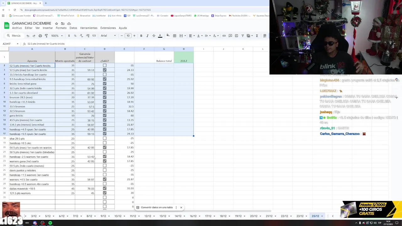
Task: Open Spotify from the Windows taskbar
Action: (50, 223)
